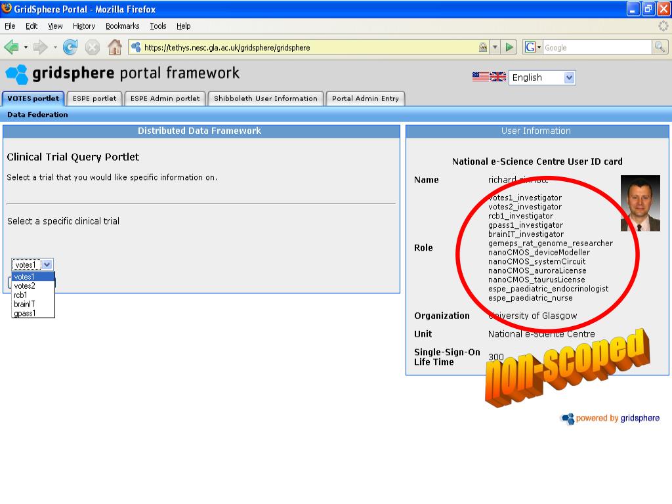
Task: Open the Help menu
Action: pos(184,26)
